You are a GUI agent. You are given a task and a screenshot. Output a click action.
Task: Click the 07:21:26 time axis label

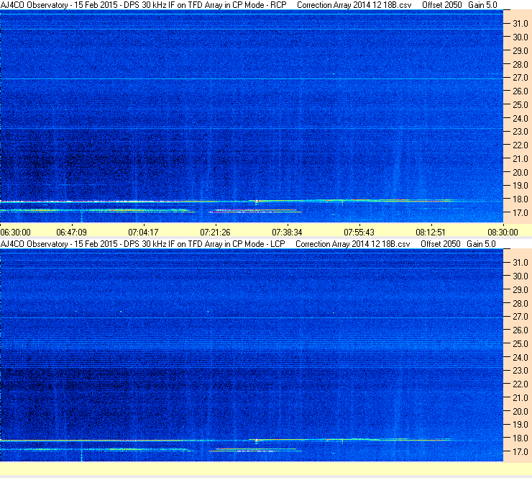pyautogui.click(x=215, y=233)
